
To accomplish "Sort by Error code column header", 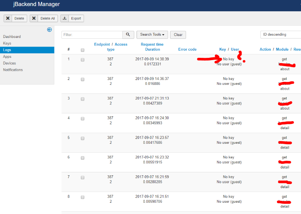I will coord(187,50).
